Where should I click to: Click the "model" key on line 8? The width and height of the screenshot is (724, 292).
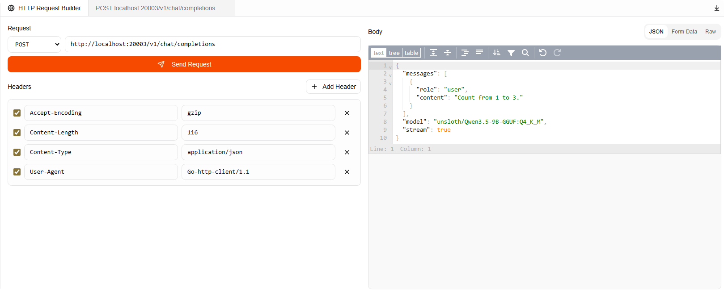pos(415,122)
